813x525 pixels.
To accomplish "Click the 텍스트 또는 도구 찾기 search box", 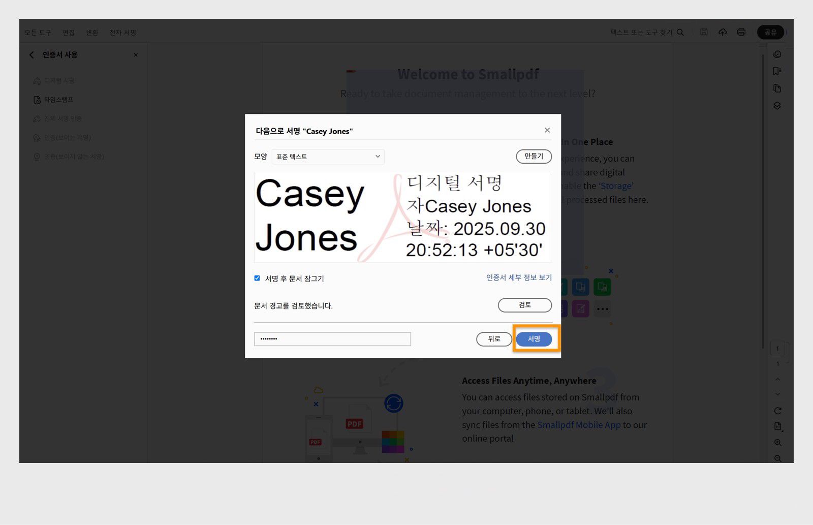I will pyautogui.click(x=641, y=33).
